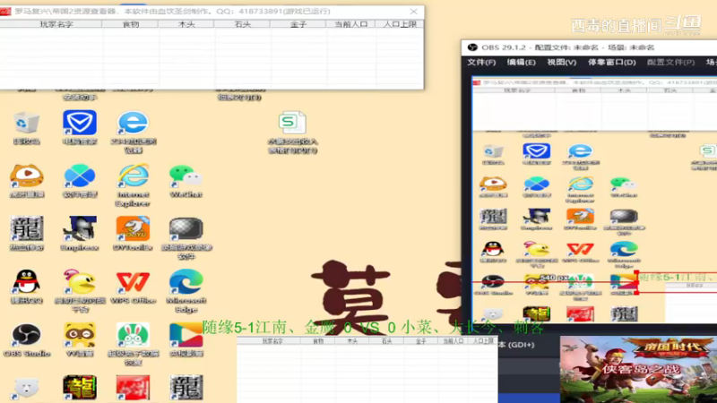The height and width of the screenshot is (403, 717).
Task: Click the OBS logo in OBS title bar
Action: click(x=472, y=47)
